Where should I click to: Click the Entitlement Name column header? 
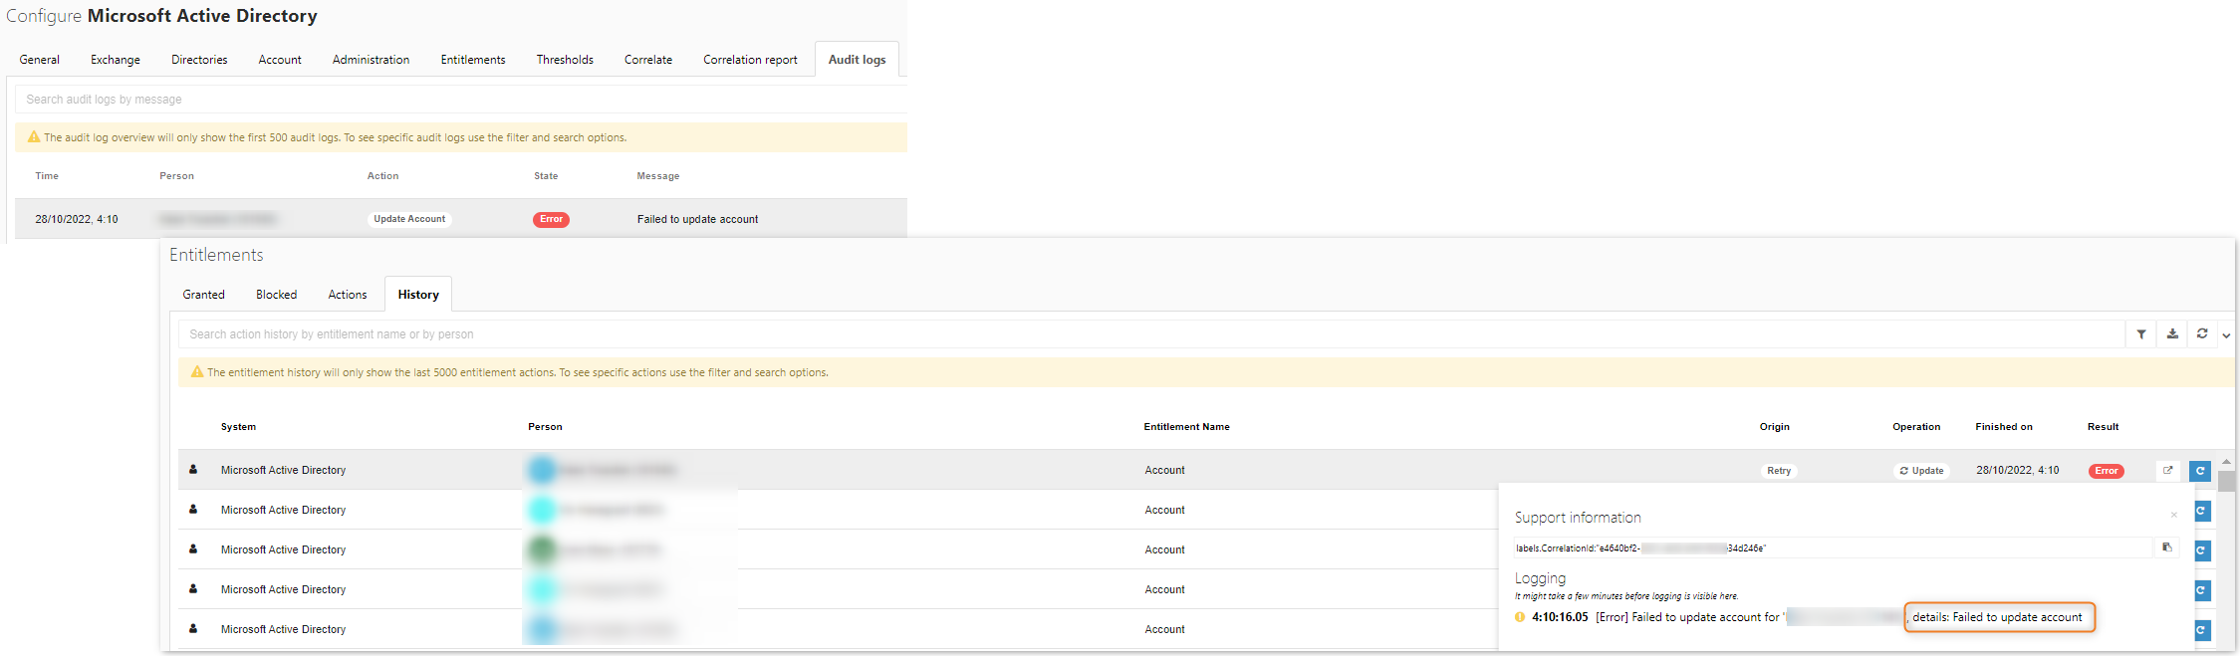pyautogui.click(x=1186, y=427)
